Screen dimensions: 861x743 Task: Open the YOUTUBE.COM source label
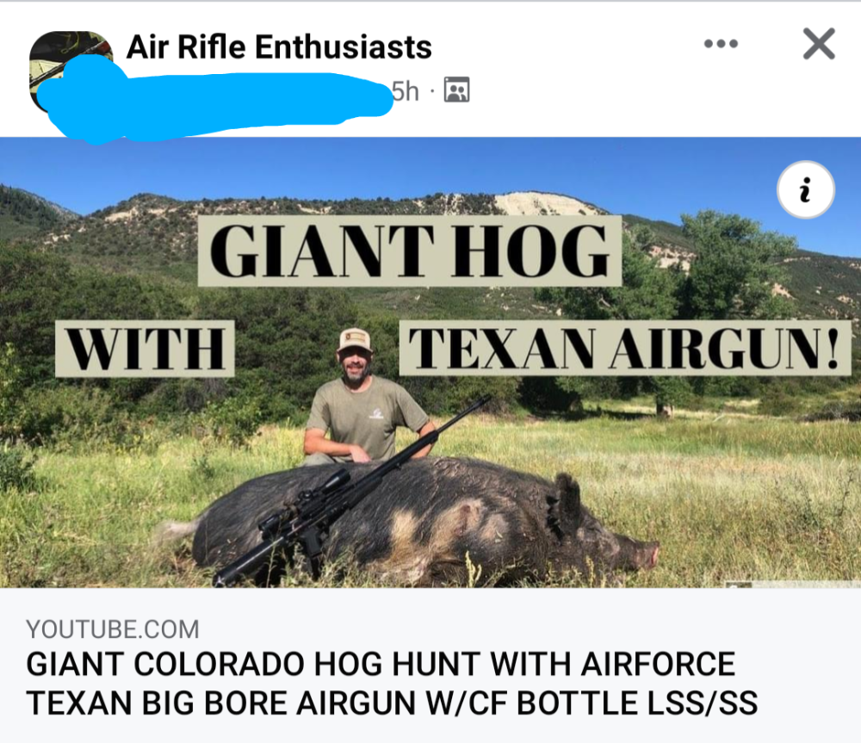click(x=113, y=629)
